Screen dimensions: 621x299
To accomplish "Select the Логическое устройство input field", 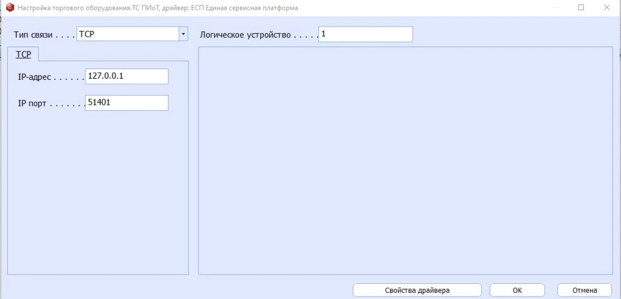I will [x=365, y=34].
